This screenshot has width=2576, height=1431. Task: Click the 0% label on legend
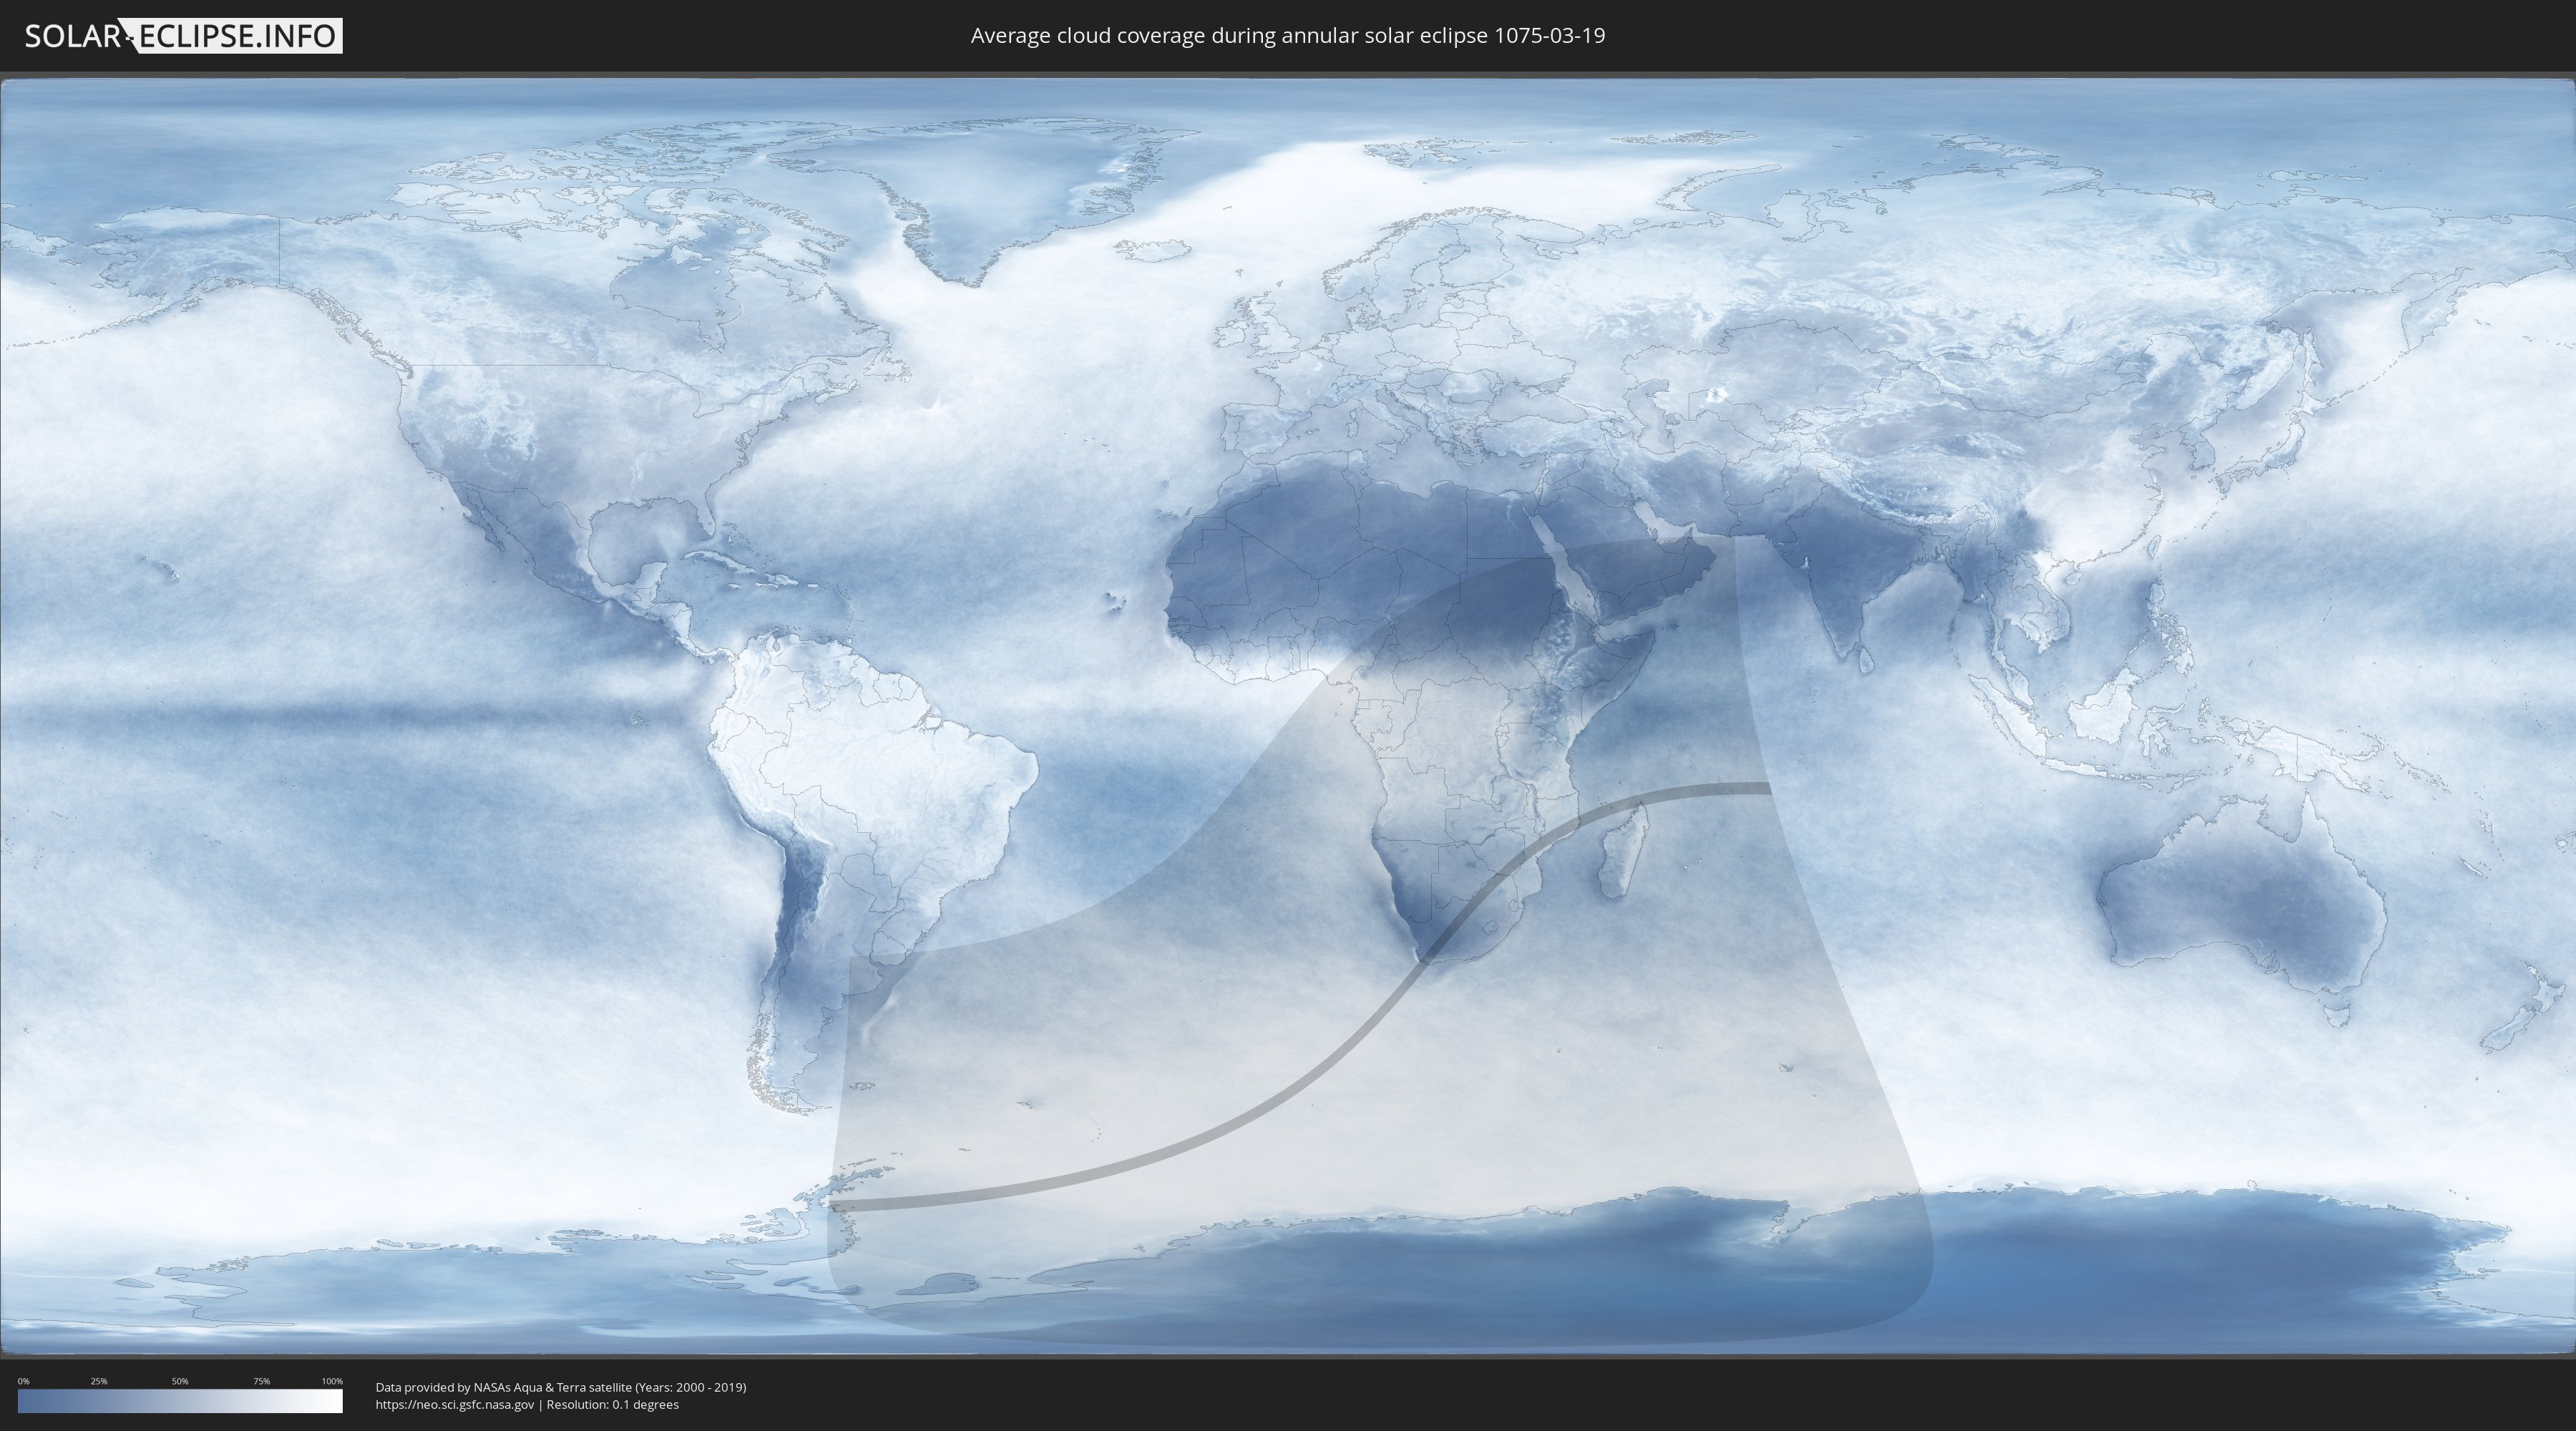(23, 1381)
